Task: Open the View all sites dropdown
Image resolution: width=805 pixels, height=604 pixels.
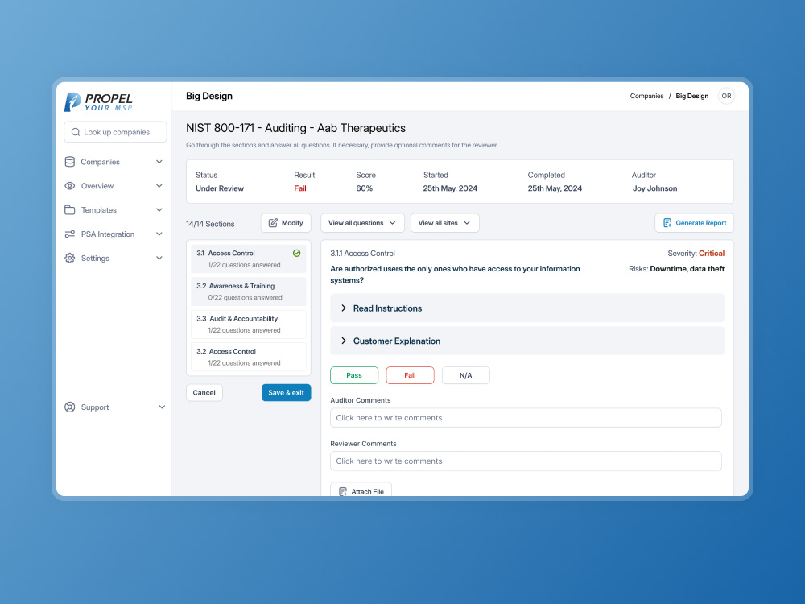Action: [444, 223]
